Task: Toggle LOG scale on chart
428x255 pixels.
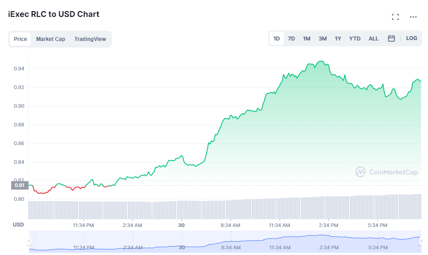Action: click(412, 38)
